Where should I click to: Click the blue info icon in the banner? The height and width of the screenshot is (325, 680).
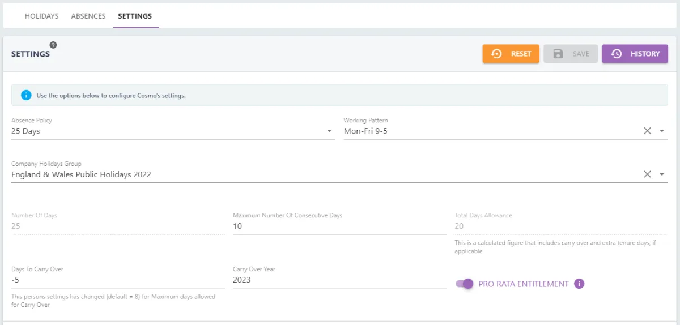[x=26, y=95]
